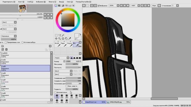Pick the 200 brush size preset

[62, 96]
